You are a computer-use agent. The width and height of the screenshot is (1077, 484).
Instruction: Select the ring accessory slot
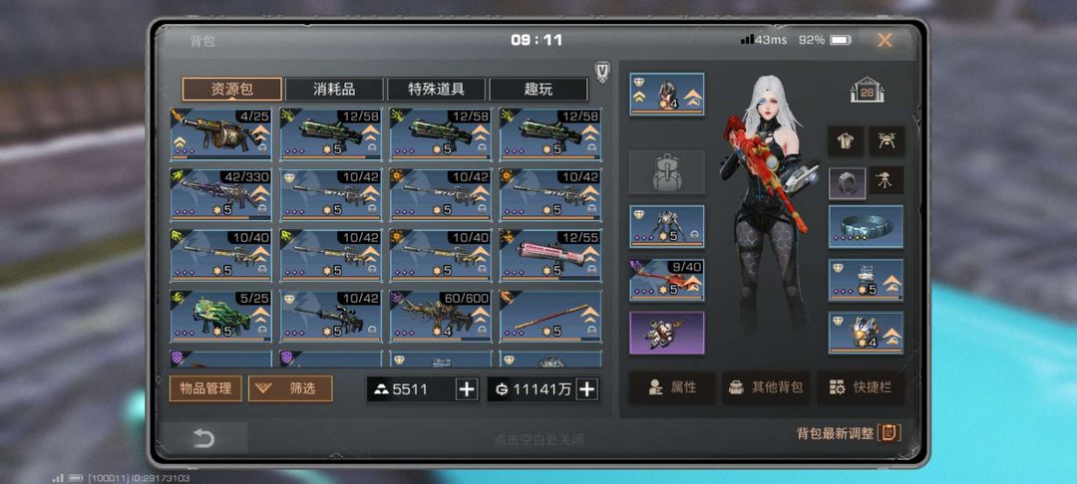(846, 181)
